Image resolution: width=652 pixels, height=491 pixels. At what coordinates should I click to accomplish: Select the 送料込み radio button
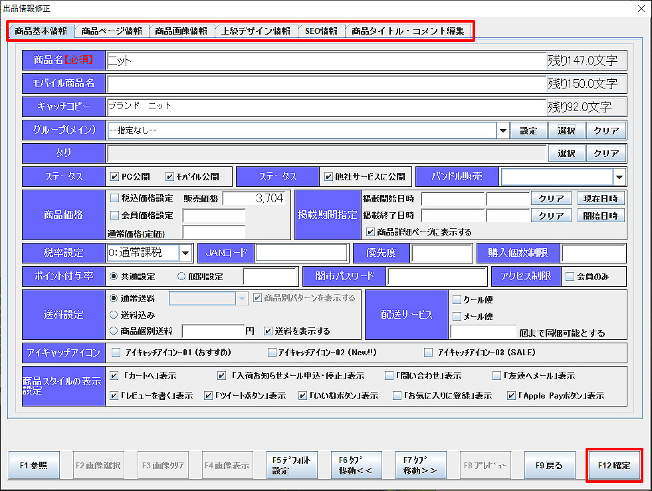[x=114, y=315]
